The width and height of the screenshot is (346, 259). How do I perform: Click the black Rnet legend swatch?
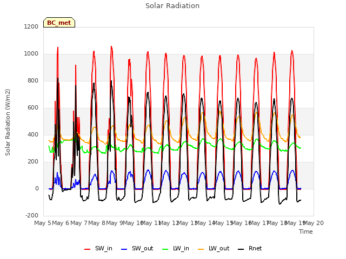pyautogui.click(x=241, y=249)
